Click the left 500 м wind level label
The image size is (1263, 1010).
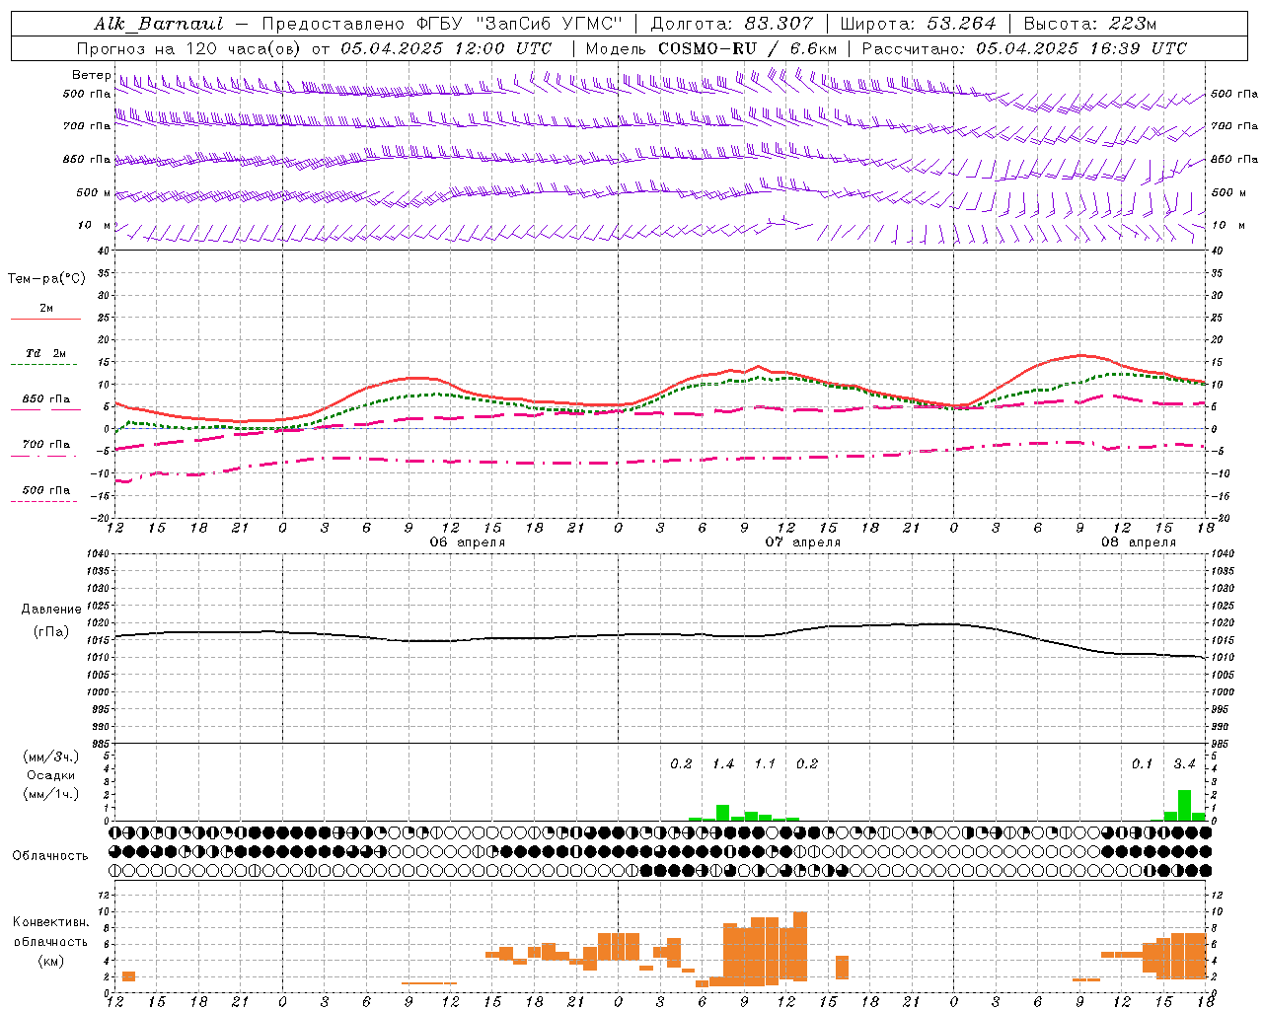coord(94,192)
